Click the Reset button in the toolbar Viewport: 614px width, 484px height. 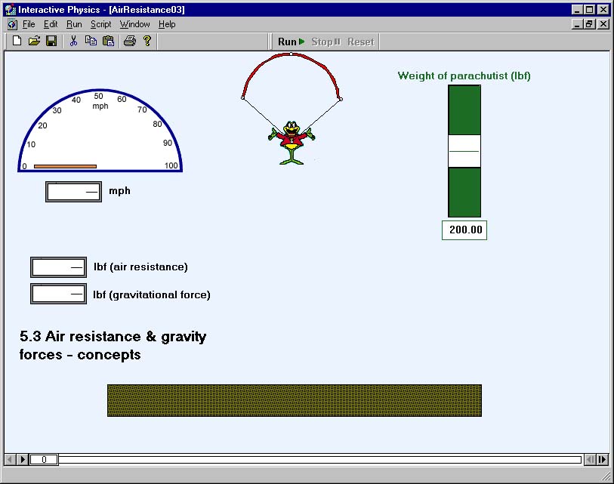[361, 42]
